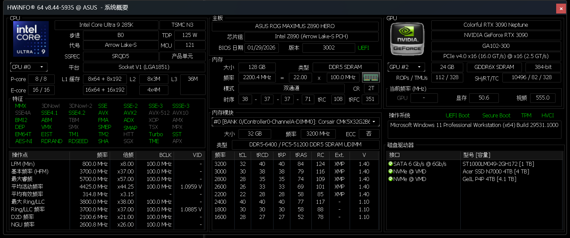570x238 pixels.
Task: Open the GPU #2 selector dropdown
Action: point(406,67)
